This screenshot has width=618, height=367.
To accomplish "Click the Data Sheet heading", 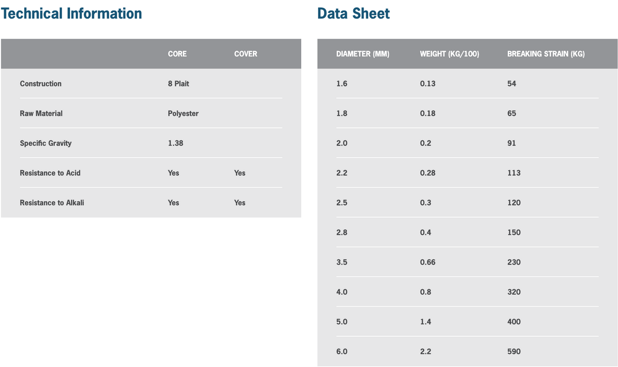I will [354, 13].
